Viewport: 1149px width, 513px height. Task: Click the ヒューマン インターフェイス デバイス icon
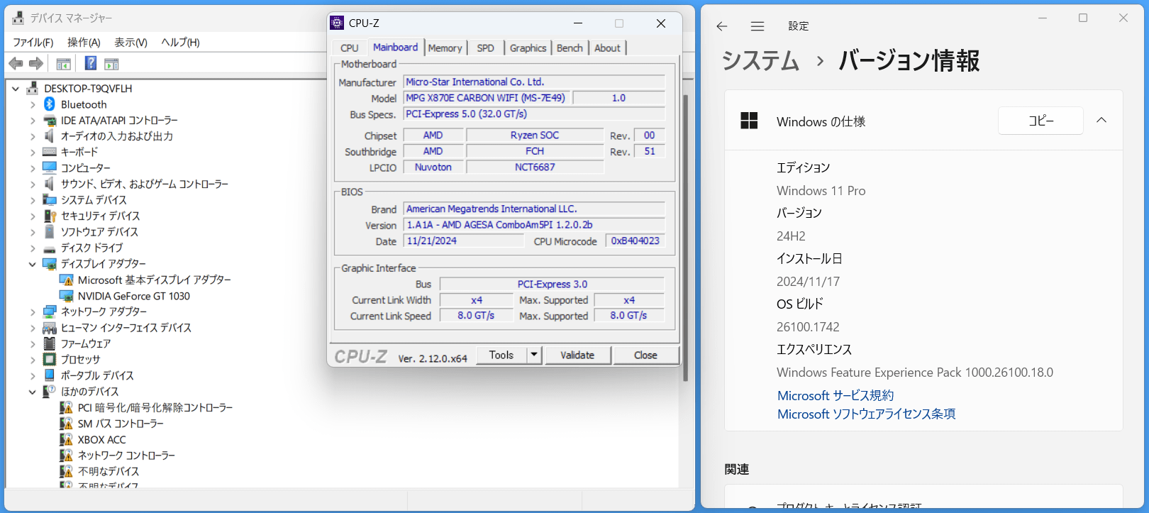[50, 328]
